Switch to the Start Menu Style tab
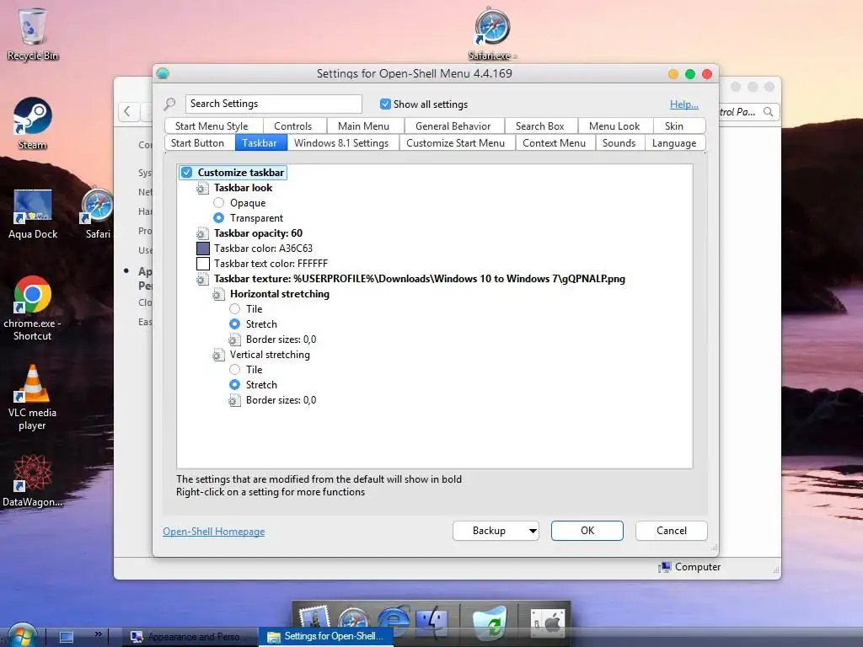863x647 pixels. tap(212, 126)
